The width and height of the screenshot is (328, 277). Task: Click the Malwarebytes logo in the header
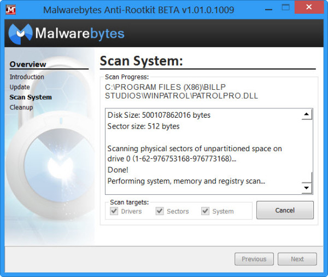click(x=66, y=33)
